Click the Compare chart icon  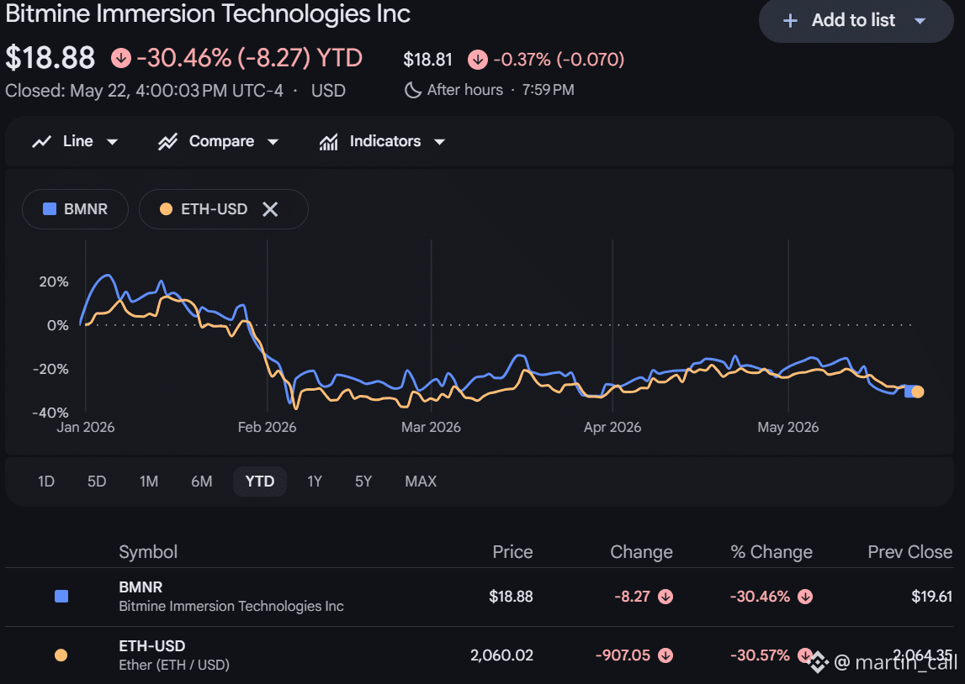tap(167, 142)
